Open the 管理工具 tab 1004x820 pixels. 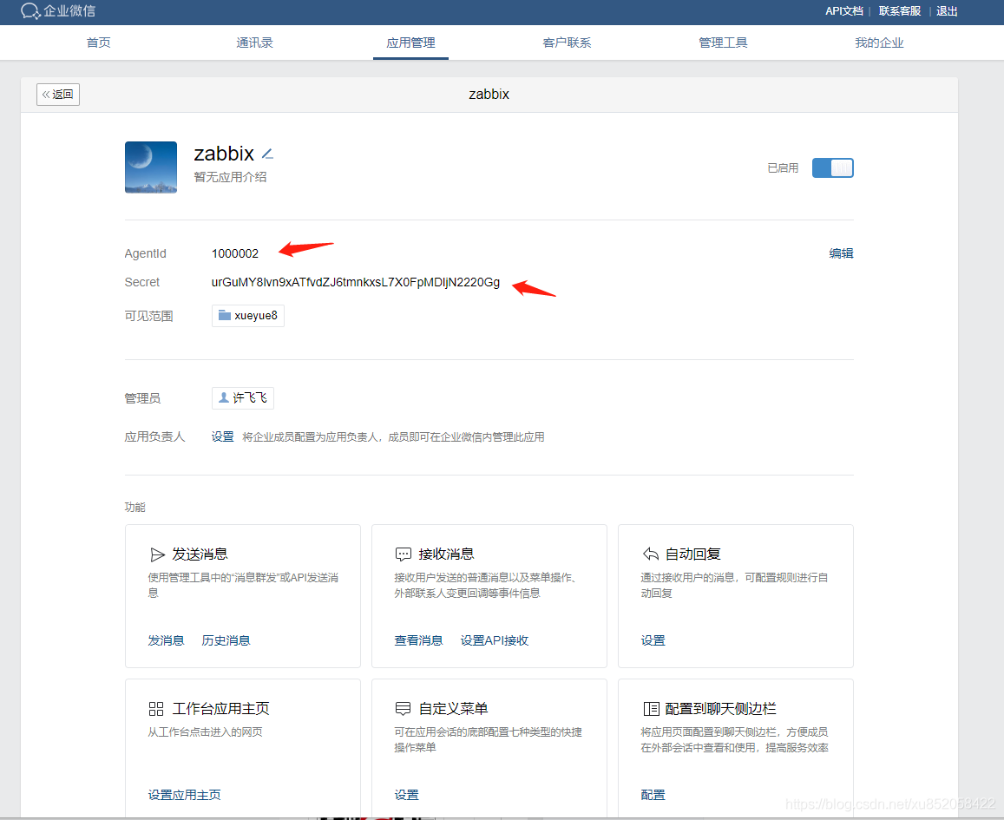(x=724, y=43)
